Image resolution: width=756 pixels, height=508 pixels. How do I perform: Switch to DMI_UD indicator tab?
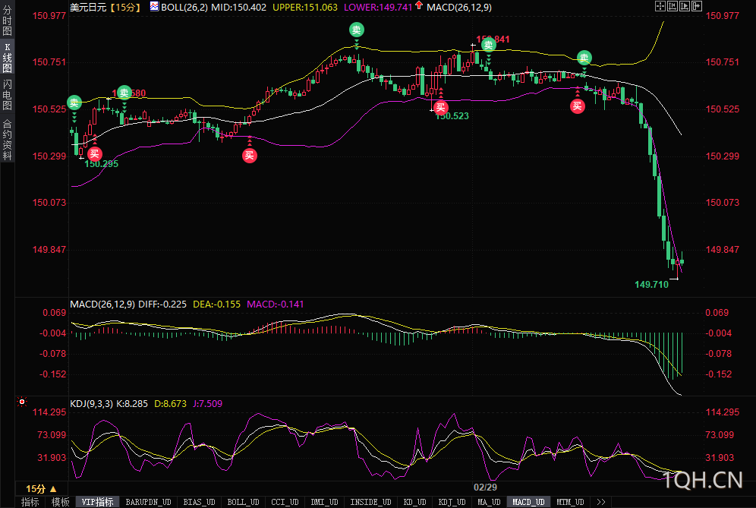[x=324, y=502]
